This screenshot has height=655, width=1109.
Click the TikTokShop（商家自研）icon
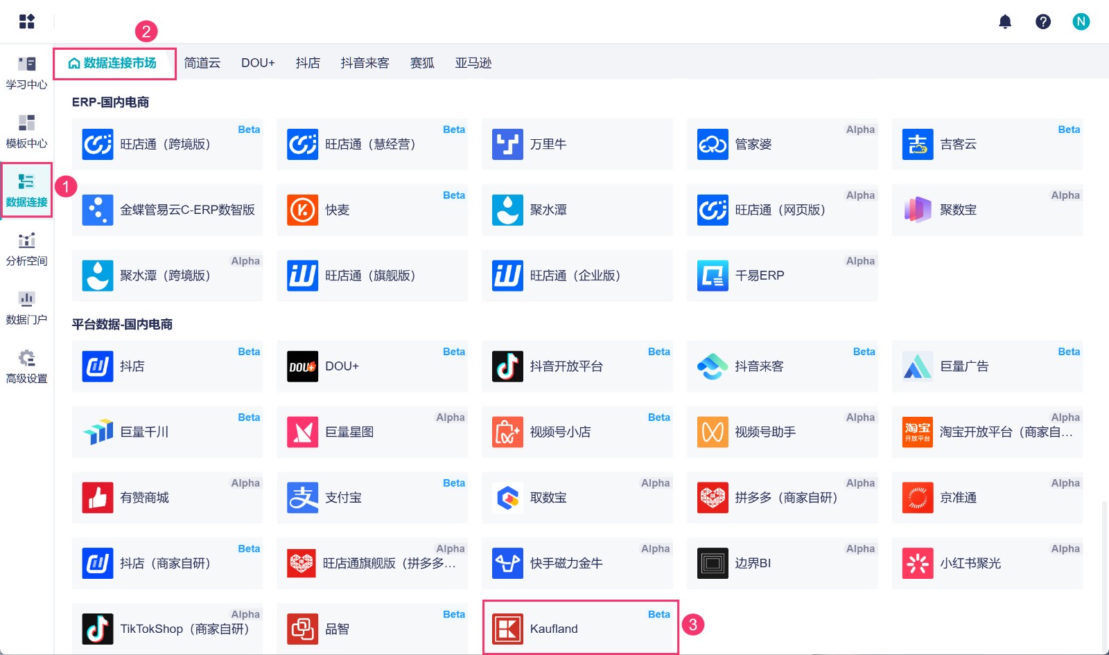(98, 629)
